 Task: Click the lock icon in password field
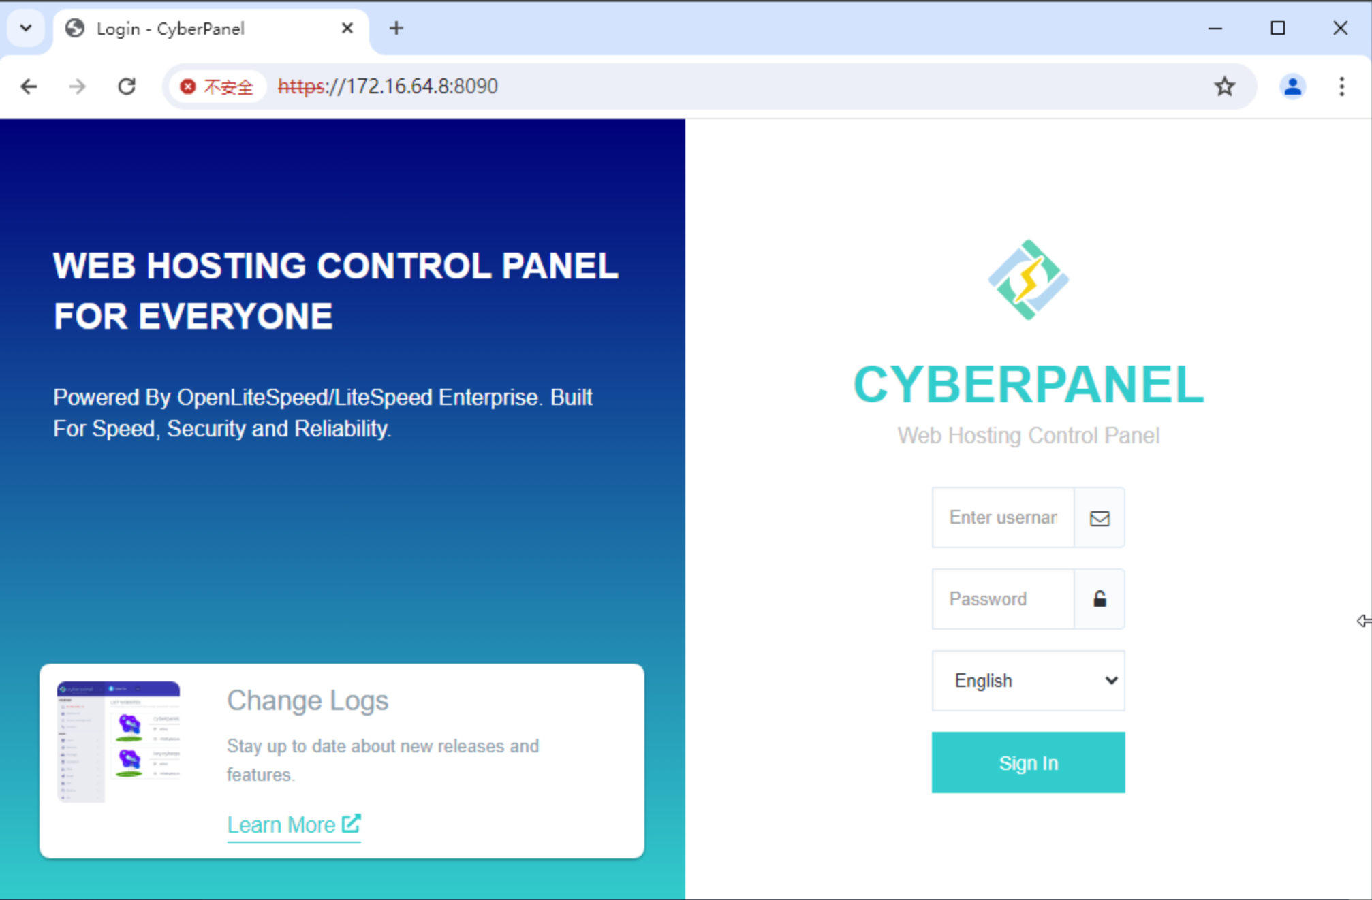(x=1099, y=598)
